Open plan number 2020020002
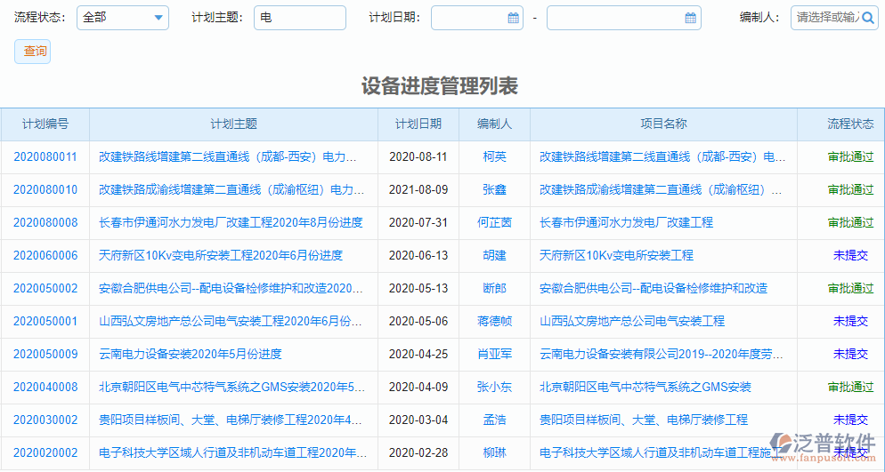Viewport: 885px width, 472px height. pos(45,452)
